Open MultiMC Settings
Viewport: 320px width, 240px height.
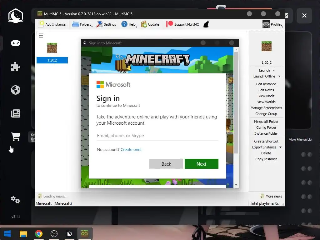coord(106,24)
